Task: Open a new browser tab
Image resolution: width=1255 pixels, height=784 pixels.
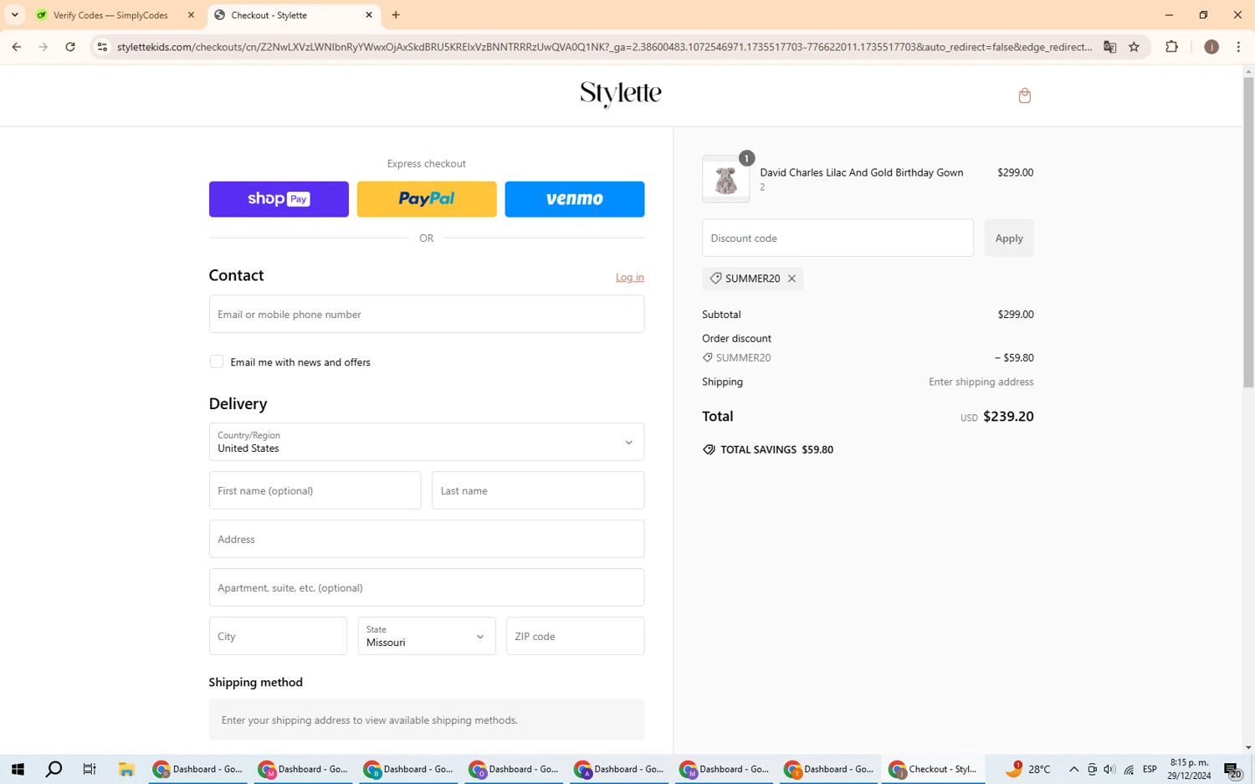Action: click(396, 15)
